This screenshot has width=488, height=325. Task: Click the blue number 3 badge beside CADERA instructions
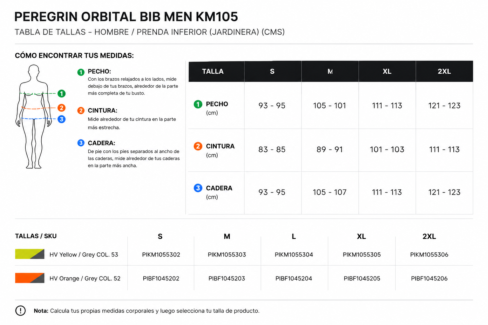[81, 143]
